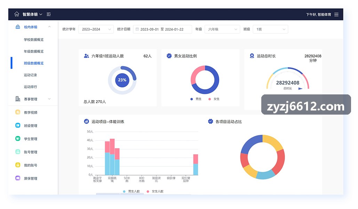Click the 账号管理 icon
Image resolution: width=358 pixels, height=209 pixels.
pyautogui.click(x=18, y=152)
